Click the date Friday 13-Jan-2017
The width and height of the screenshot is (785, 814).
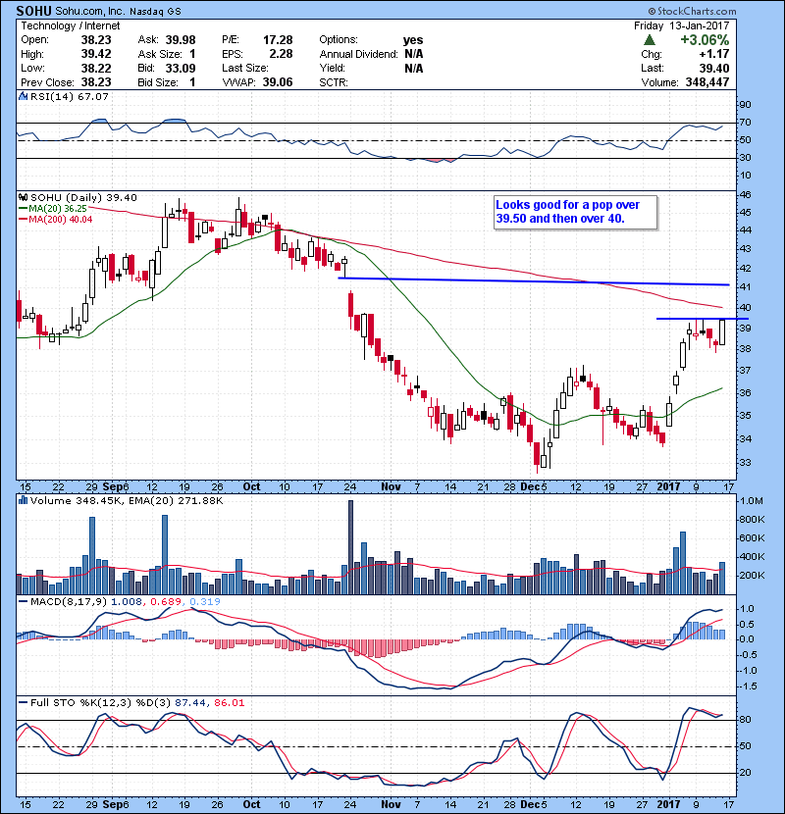click(682, 25)
